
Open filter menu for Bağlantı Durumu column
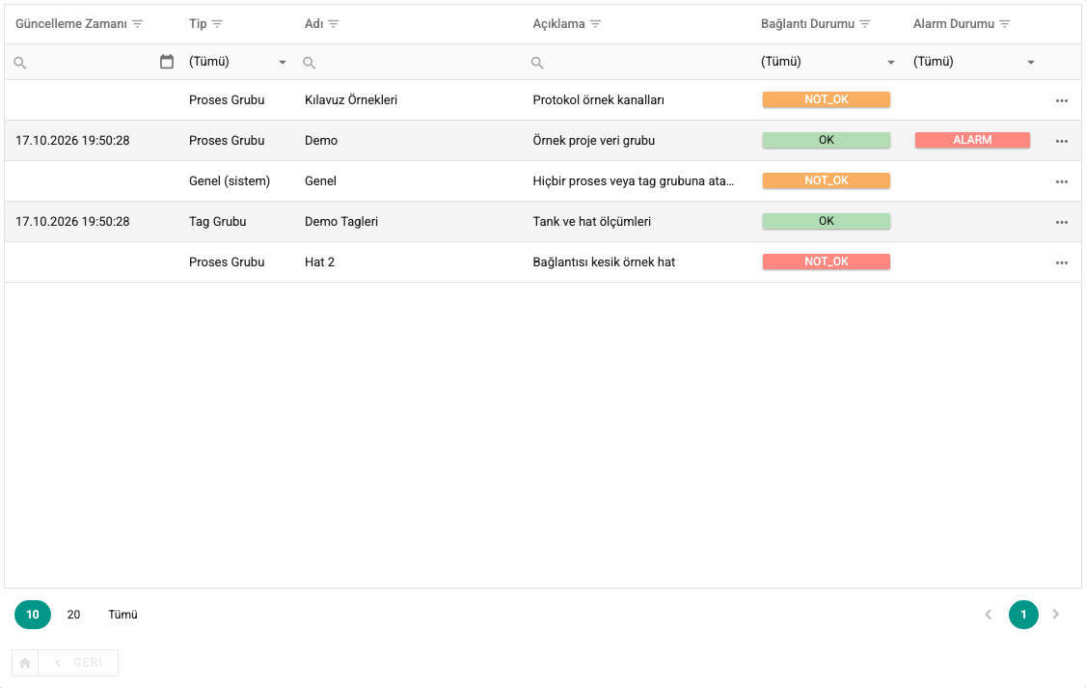coord(865,24)
